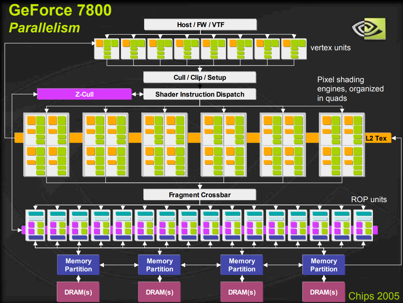Select the Shader Instruction Dispatch block
Image resolution: width=403 pixels, height=303 pixels.
[x=200, y=94]
